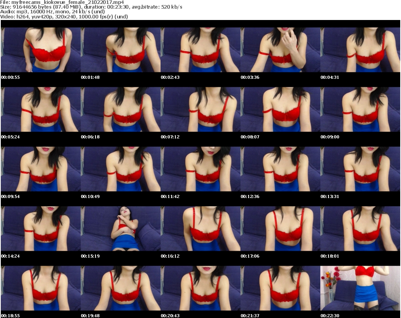The width and height of the screenshot is (401, 318).
Task: Click the file name line 'myfreecams_kiokovue_female_21022017.mp4'
Action: 62,2
